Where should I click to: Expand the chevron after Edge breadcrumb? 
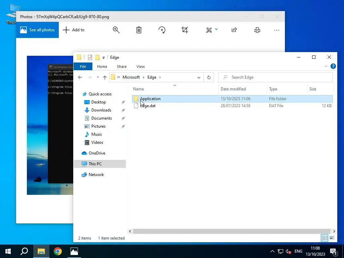coord(160,77)
